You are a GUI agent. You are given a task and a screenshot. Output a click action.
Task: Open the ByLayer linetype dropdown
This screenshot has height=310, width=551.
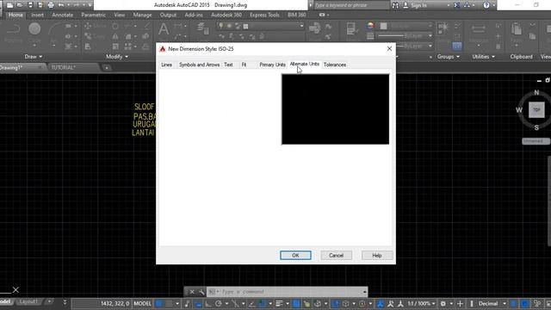tap(415, 46)
